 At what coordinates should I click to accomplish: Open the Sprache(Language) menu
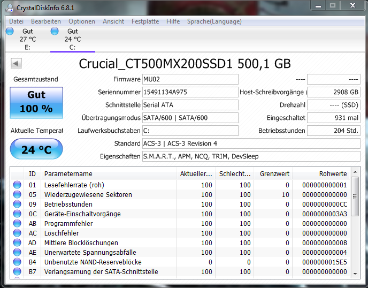(x=214, y=21)
